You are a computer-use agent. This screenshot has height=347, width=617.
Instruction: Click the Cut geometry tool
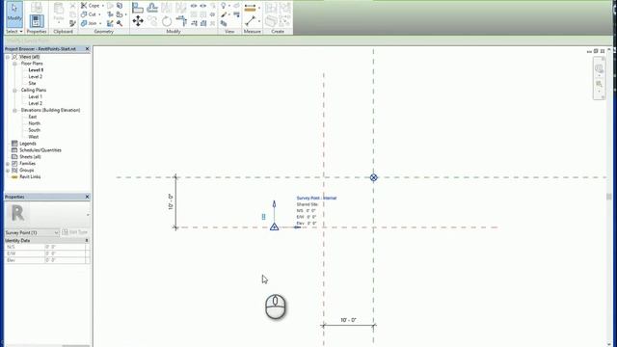point(89,14)
